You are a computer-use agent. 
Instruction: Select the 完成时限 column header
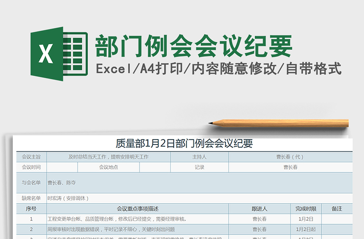pyautogui.click(x=306, y=209)
